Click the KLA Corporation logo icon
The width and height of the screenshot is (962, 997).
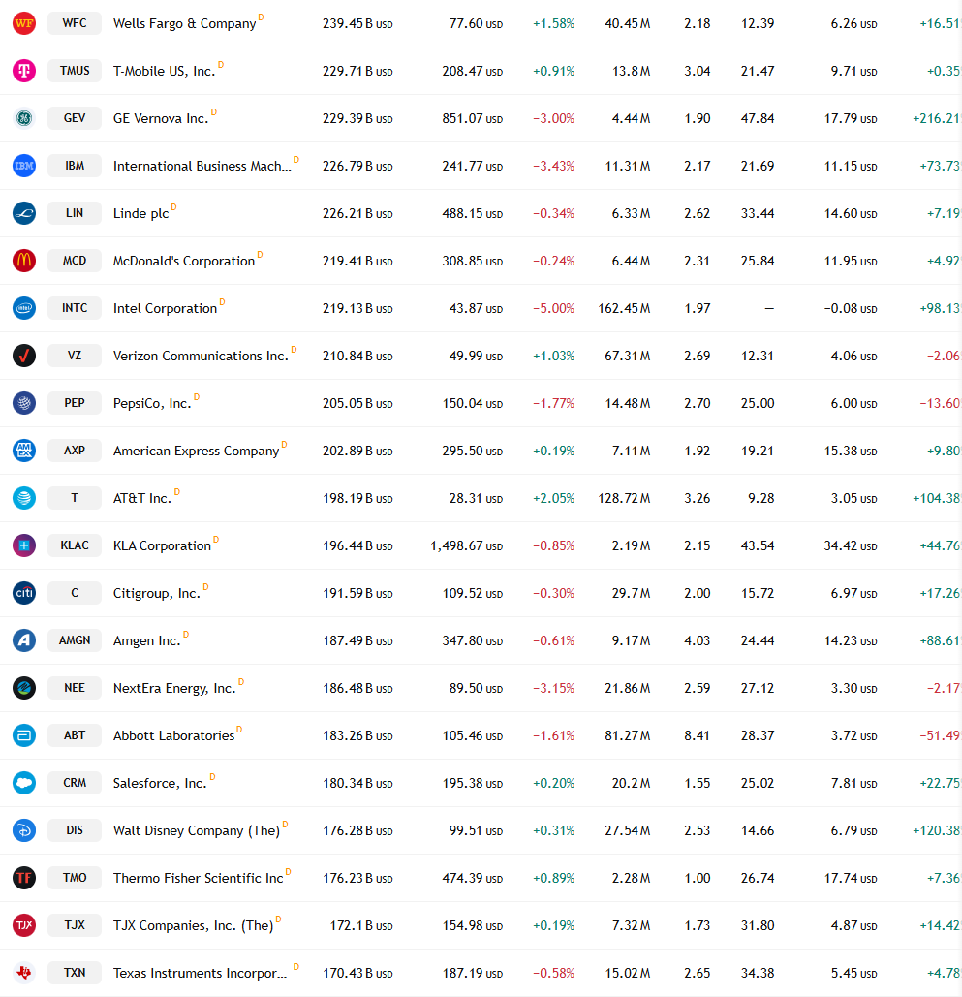coord(24,545)
